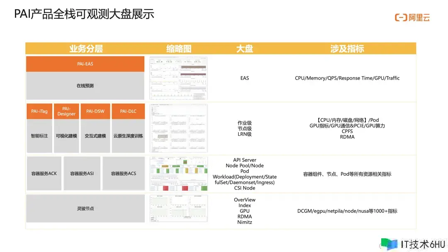Click the RDMA line below CPFS
The image size is (448, 252).
pos(347,137)
